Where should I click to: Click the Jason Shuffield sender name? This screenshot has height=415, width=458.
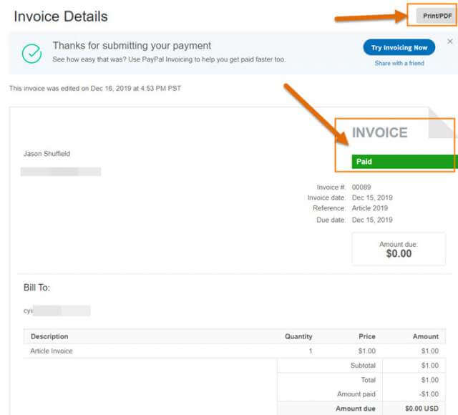click(x=47, y=154)
